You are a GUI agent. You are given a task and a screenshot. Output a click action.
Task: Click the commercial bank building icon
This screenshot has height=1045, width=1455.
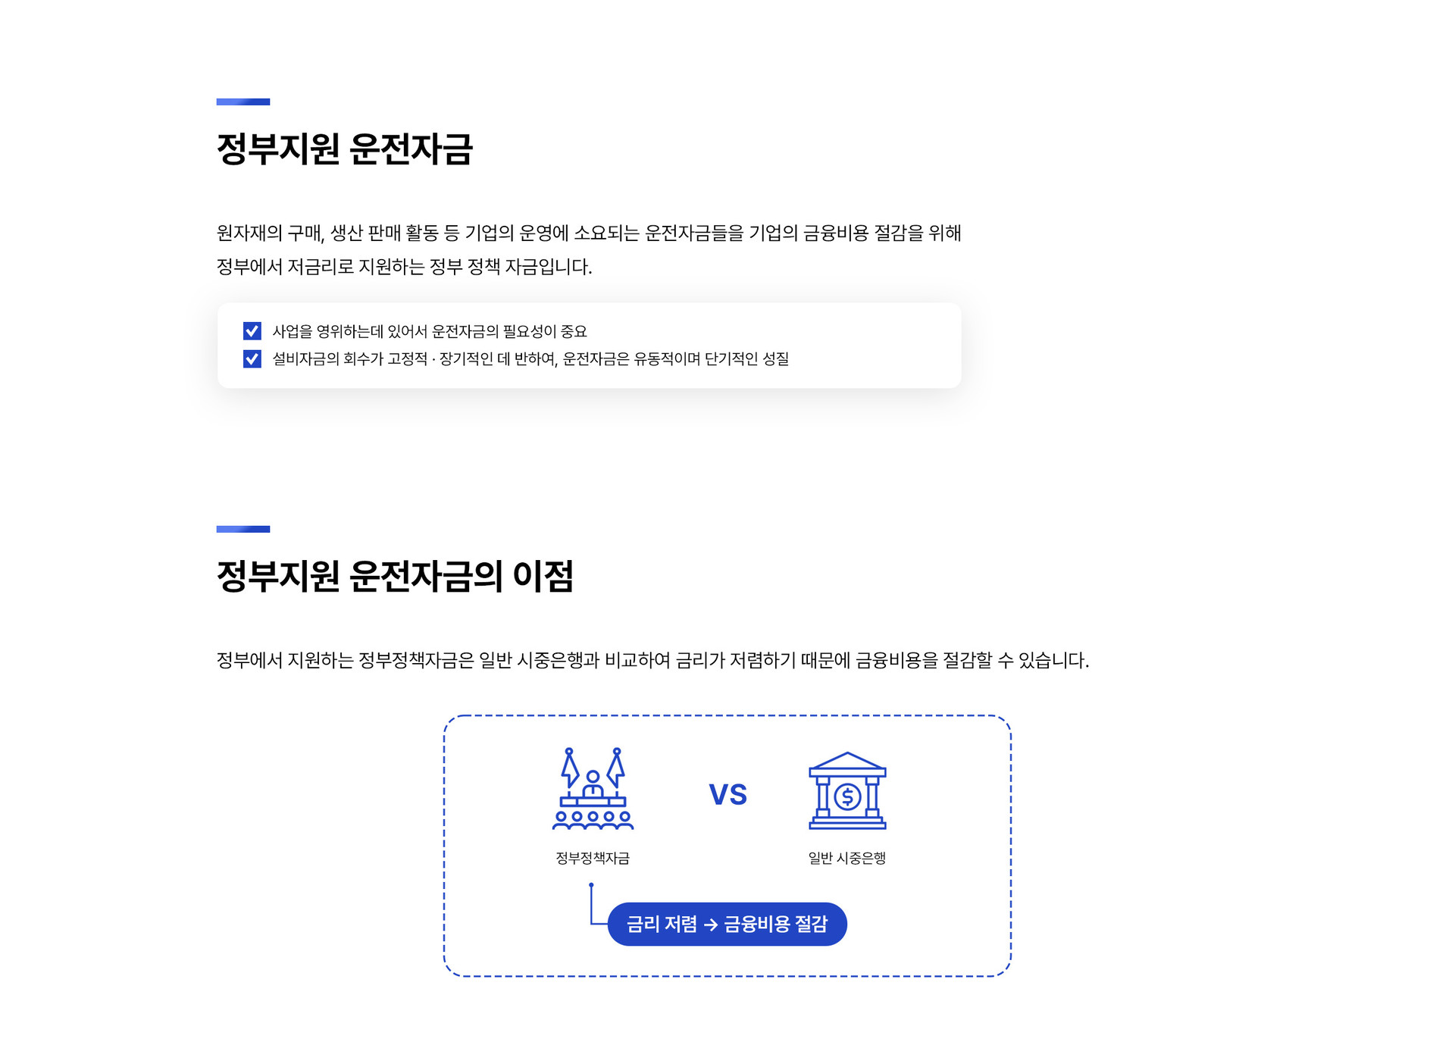coord(847,790)
